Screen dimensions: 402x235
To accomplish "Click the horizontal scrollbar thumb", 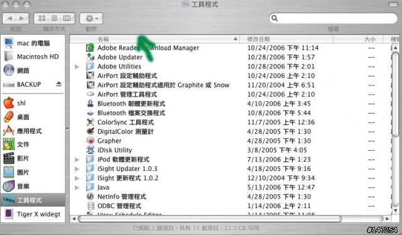I will (210, 219).
